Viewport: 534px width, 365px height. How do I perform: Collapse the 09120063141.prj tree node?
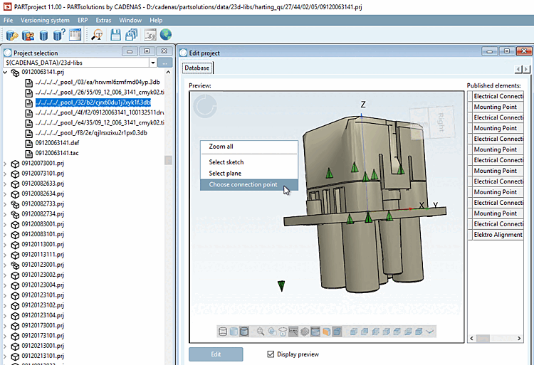click(6, 73)
